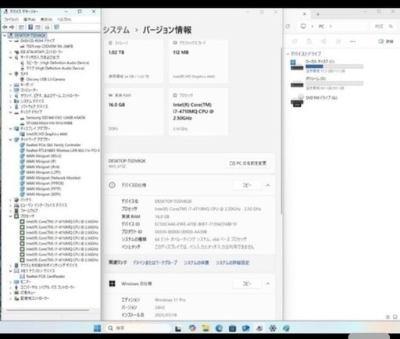Image resolution: width=400 pixels, height=339 pixels.
Task: Collapse the デバイスの仕様 section chevron
Action: click(x=268, y=185)
